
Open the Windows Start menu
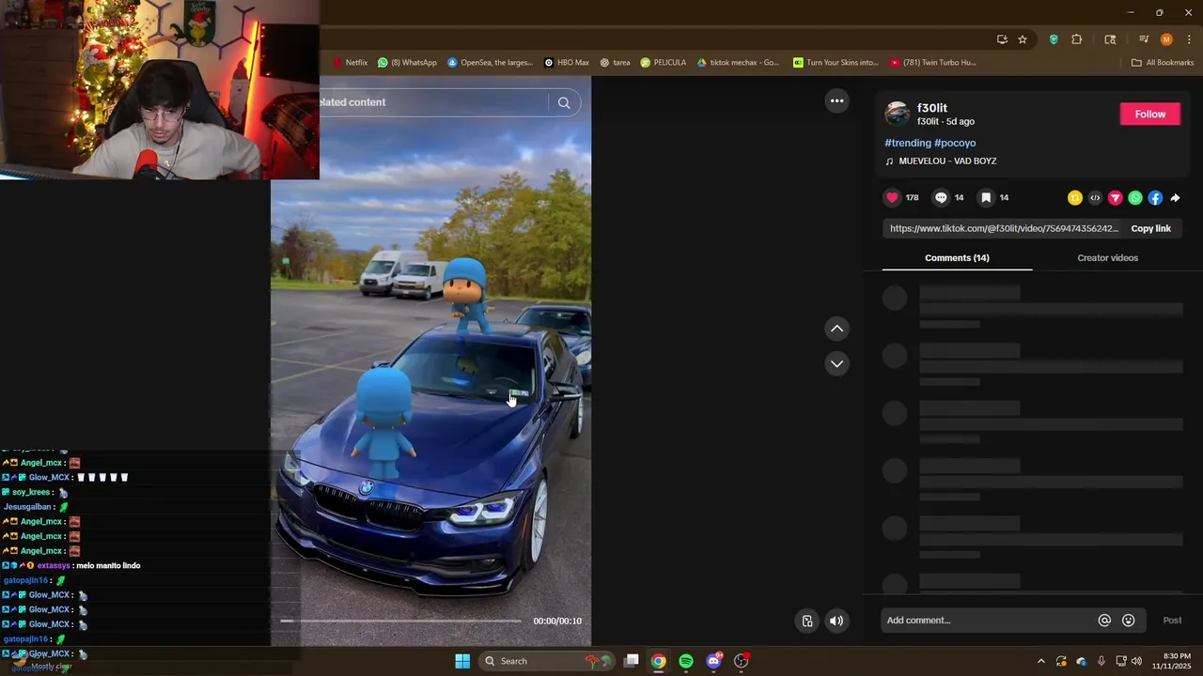click(462, 661)
